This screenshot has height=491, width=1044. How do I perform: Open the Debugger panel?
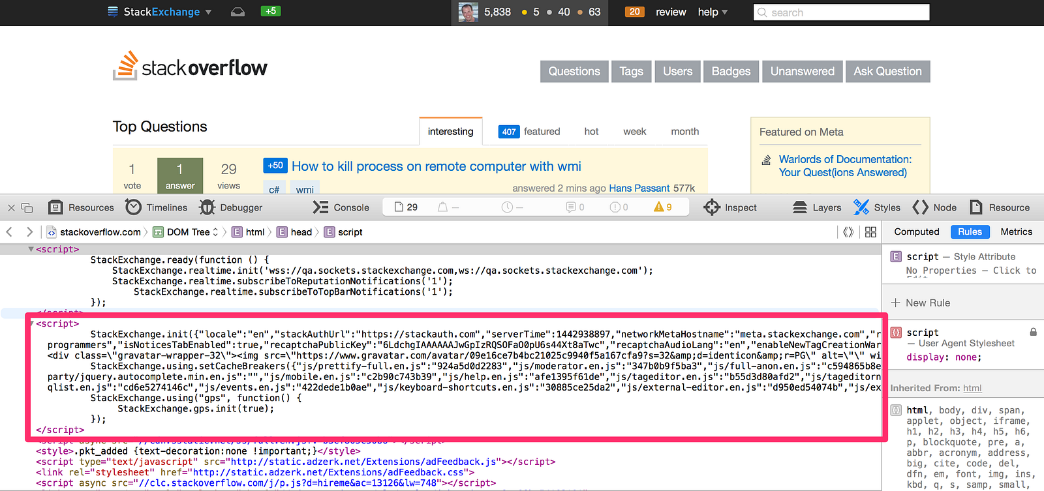click(231, 207)
